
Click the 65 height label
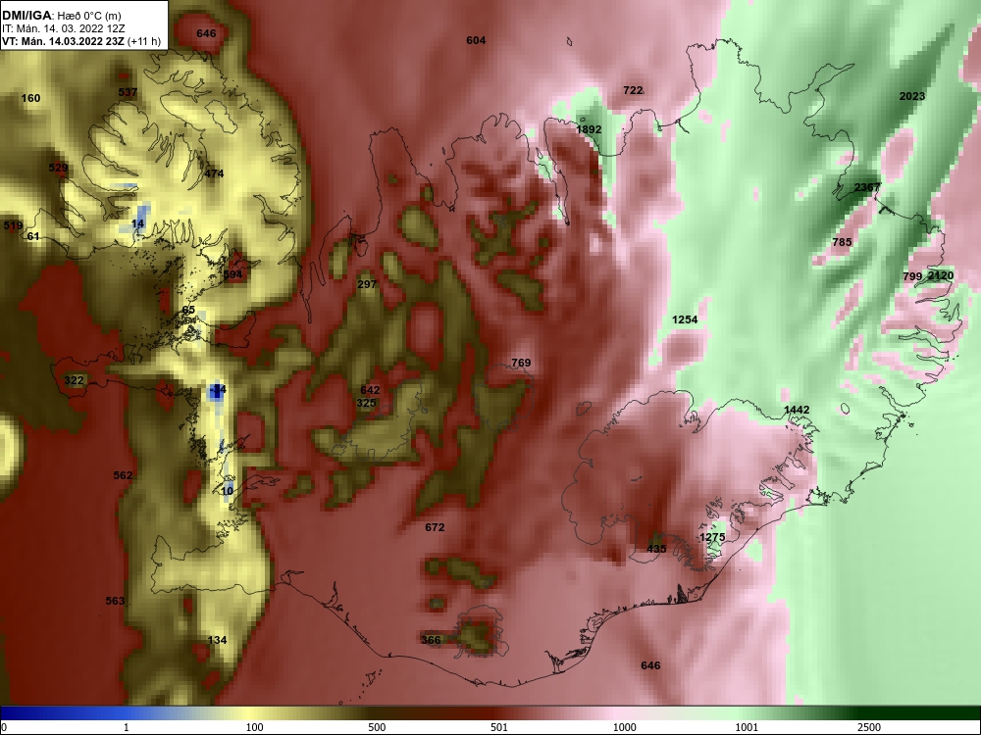188,310
